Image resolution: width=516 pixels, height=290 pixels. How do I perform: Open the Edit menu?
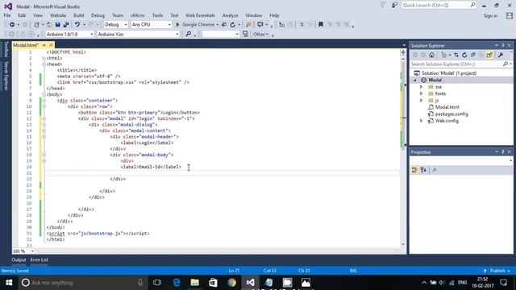22,15
